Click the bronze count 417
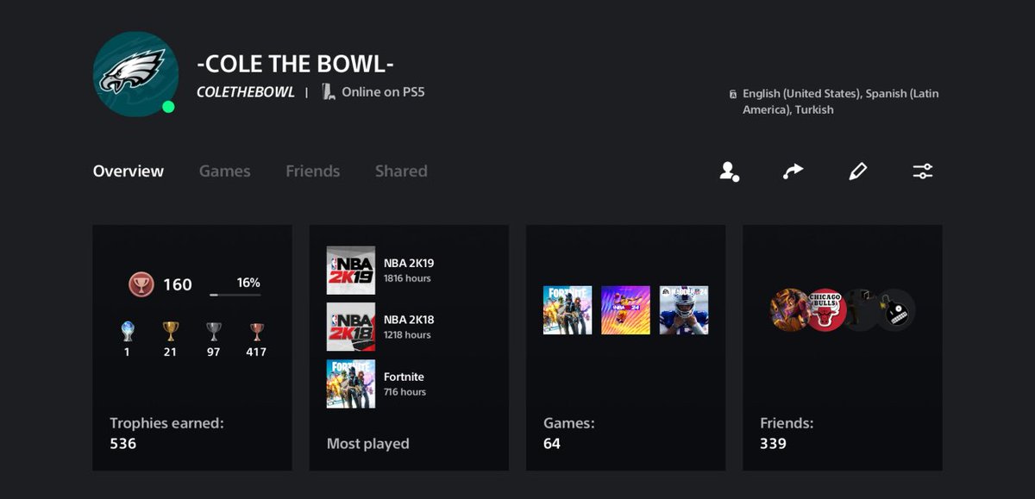Image resolution: width=1035 pixels, height=499 pixels. click(x=256, y=352)
